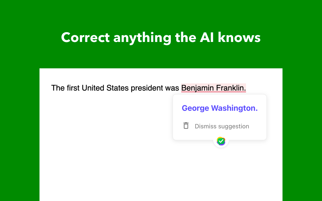The image size is (322, 201).
Task: Accept the George Washington suggestion
Action: (x=220, y=108)
